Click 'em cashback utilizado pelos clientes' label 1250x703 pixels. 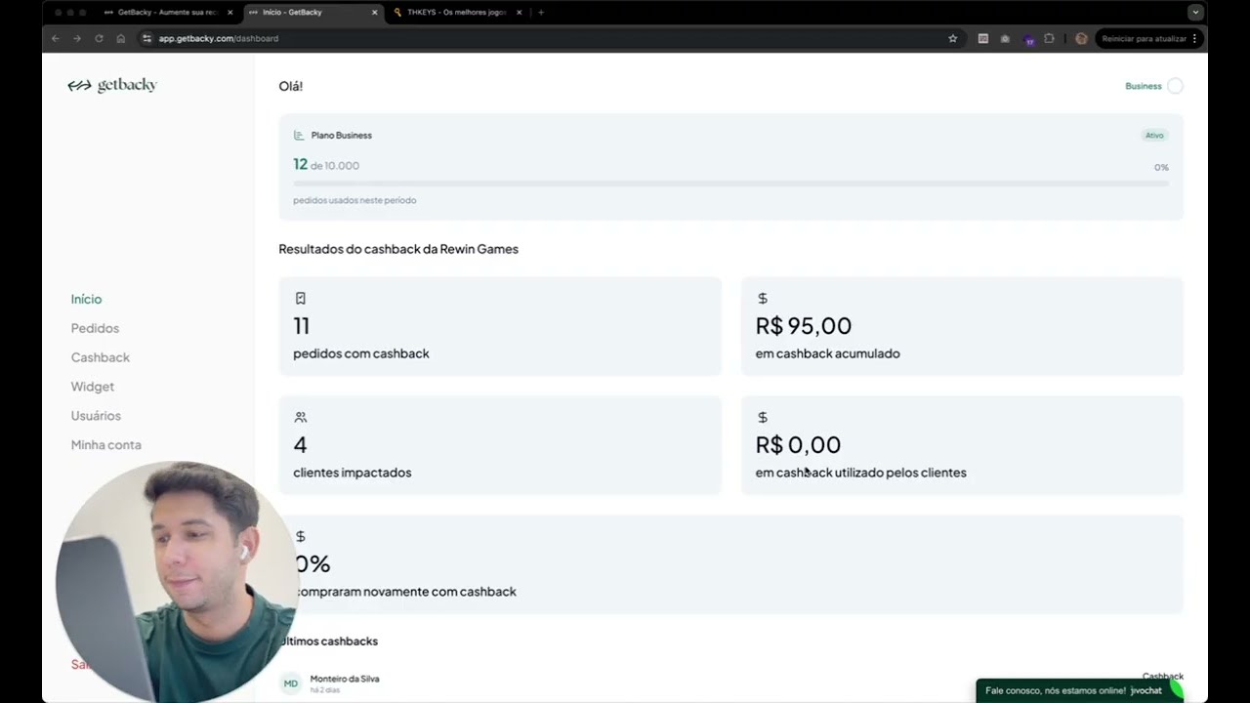860,473
